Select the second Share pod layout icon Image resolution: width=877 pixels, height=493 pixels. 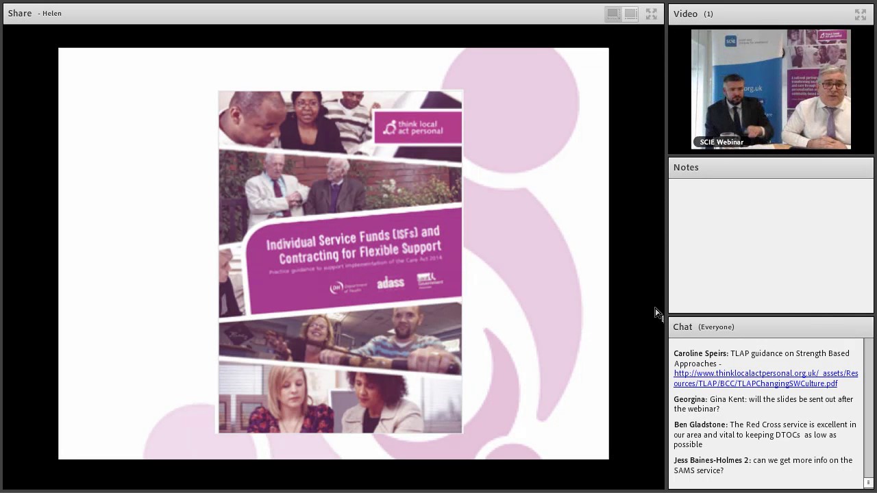coord(631,14)
